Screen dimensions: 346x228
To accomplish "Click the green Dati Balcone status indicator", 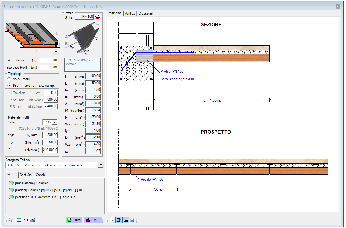I will coord(11,183).
